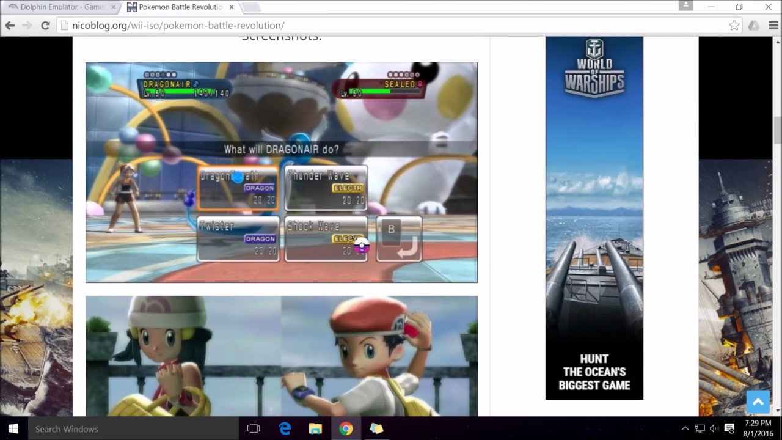
Task: Open a new tab with the new tab button
Action: (x=250, y=7)
